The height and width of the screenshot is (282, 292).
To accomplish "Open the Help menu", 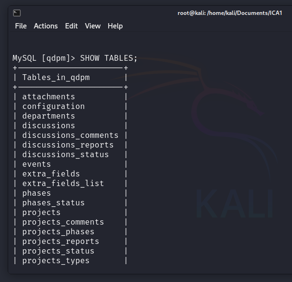I will coord(115,26).
